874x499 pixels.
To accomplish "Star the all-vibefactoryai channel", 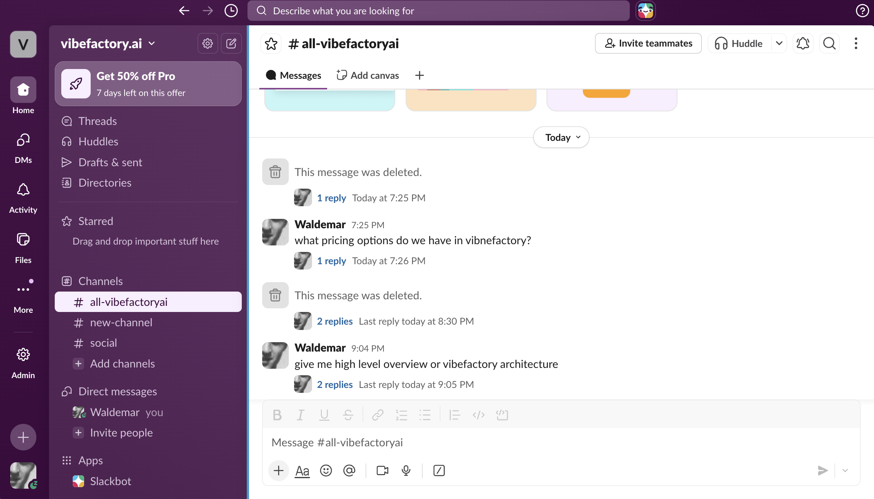I will (x=271, y=43).
